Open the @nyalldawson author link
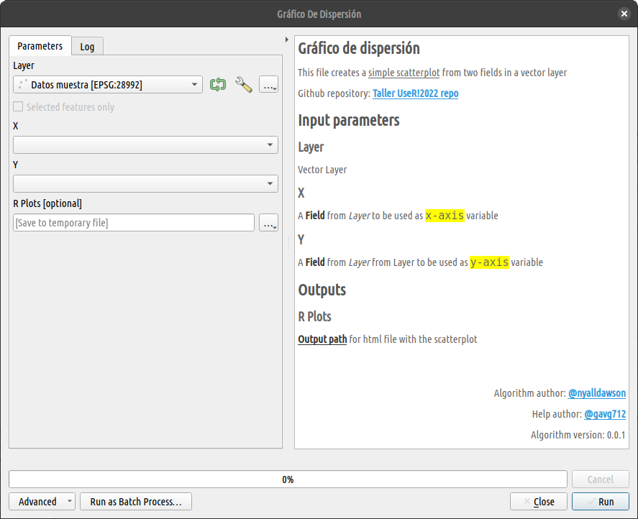638x519 pixels. point(596,393)
